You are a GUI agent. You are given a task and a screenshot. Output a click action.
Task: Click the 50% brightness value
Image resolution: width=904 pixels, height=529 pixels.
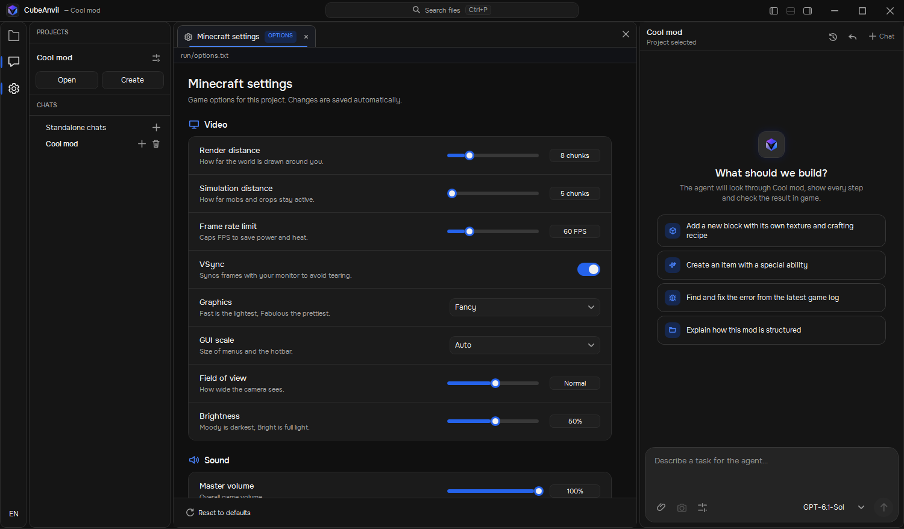pos(575,421)
